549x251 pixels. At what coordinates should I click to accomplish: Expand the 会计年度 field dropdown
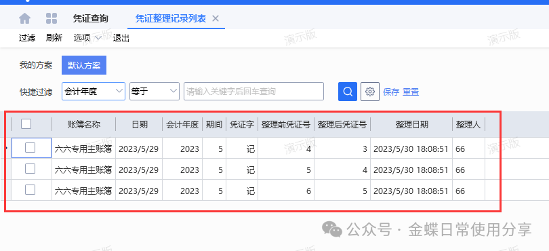point(94,92)
